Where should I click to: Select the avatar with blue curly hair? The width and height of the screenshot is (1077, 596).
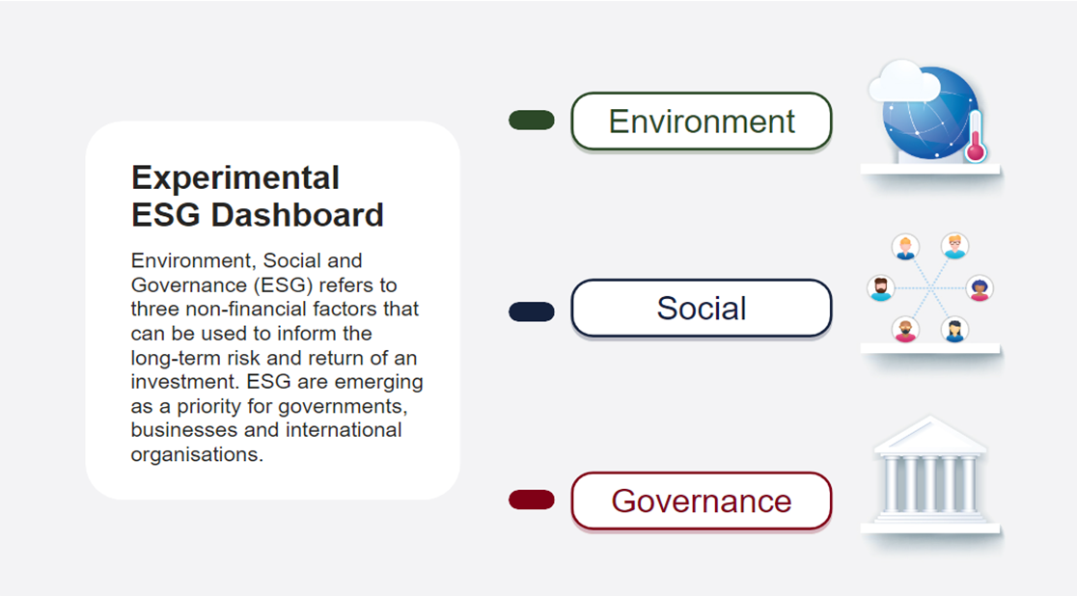tap(980, 288)
